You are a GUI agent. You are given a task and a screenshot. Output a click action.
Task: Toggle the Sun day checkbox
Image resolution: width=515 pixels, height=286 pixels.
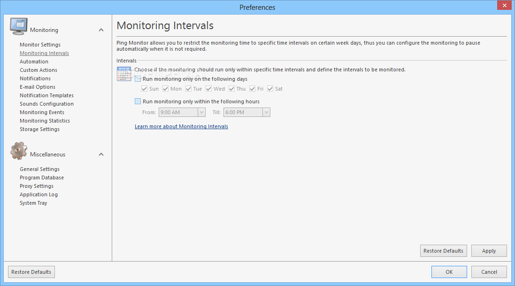(144, 89)
